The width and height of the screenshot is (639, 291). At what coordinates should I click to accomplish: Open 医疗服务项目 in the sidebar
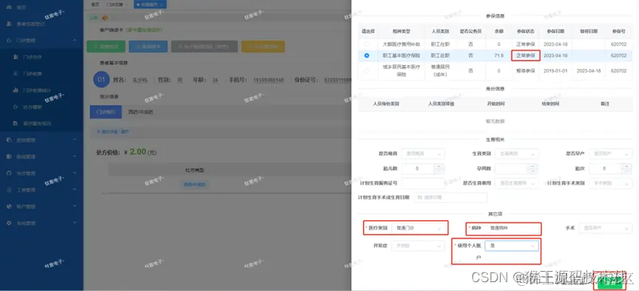coord(41,123)
